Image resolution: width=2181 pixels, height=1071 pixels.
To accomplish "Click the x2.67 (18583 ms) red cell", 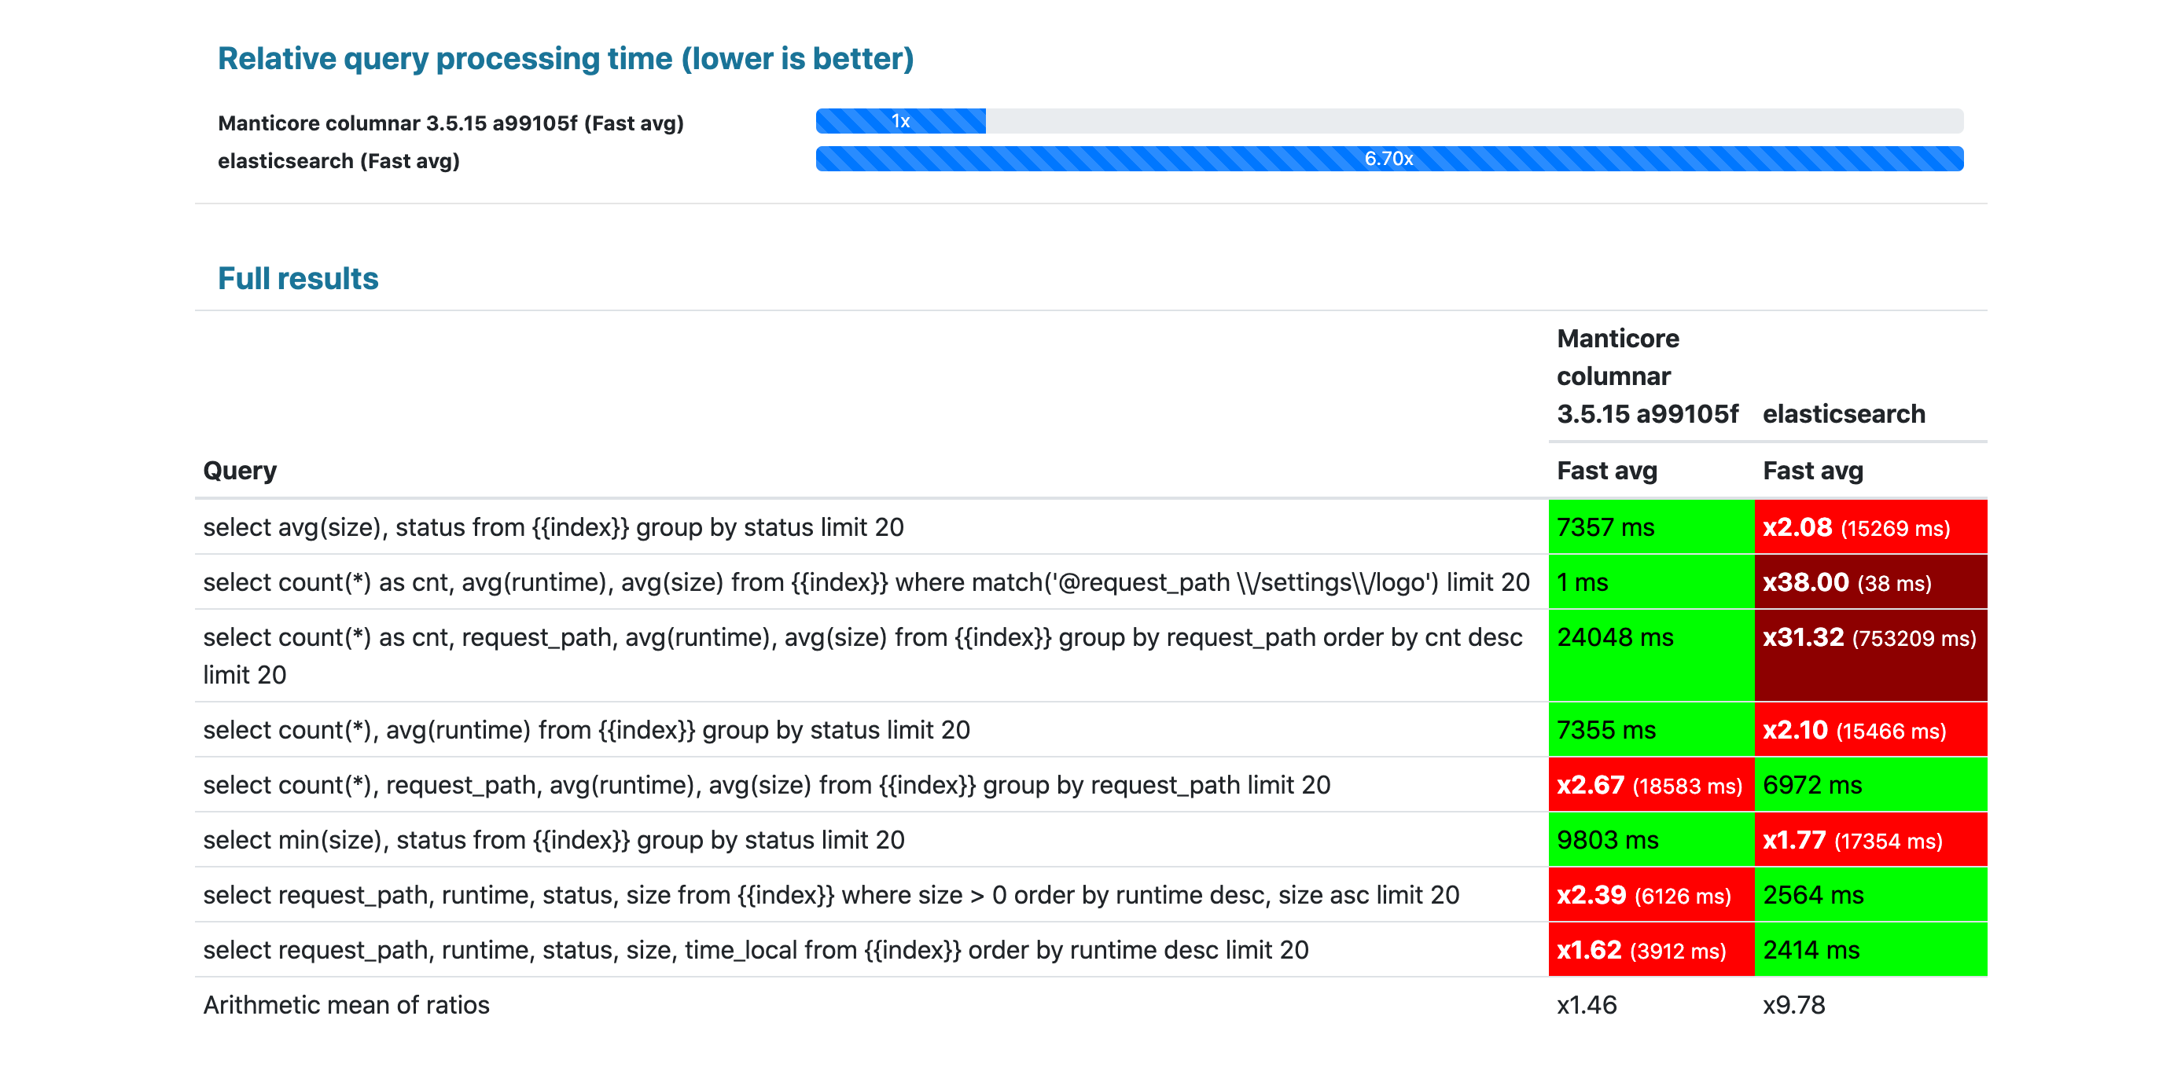I will click(1650, 785).
